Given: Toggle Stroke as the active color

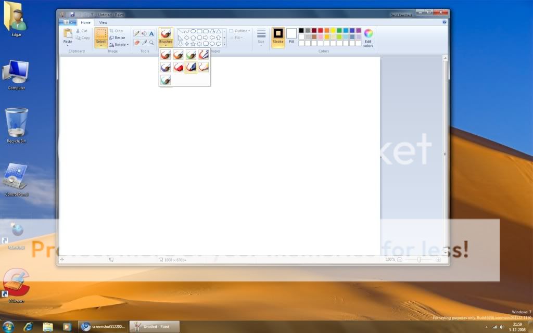Looking at the screenshot, I should pyautogui.click(x=278, y=36).
